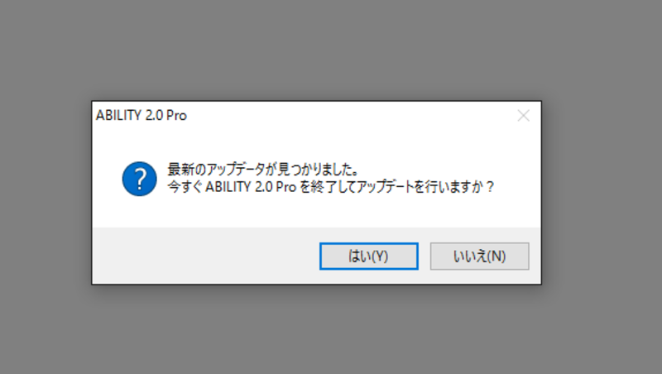Click the empty footer strip beside はい(Y)
The width and height of the screenshot is (662, 374).
(205, 257)
